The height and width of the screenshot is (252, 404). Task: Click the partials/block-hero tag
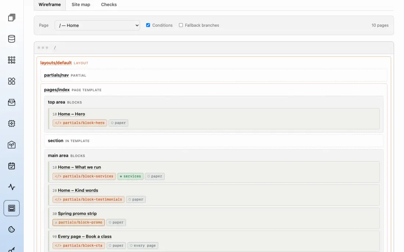pos(80,123)
